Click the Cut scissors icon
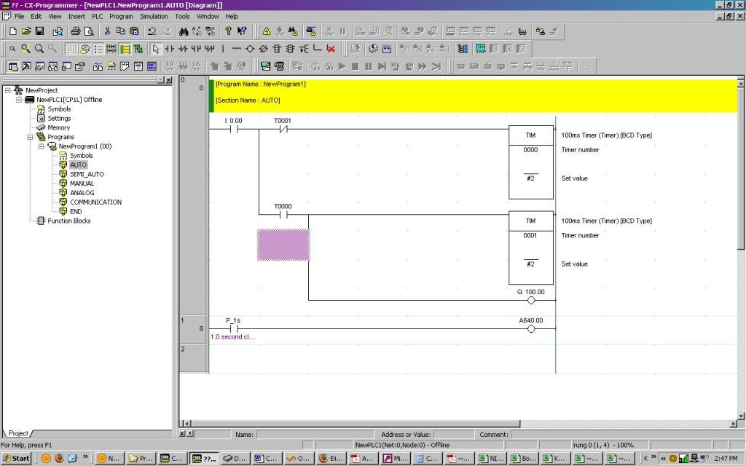This screenshot has width=746, height=466. click(107, 31)
